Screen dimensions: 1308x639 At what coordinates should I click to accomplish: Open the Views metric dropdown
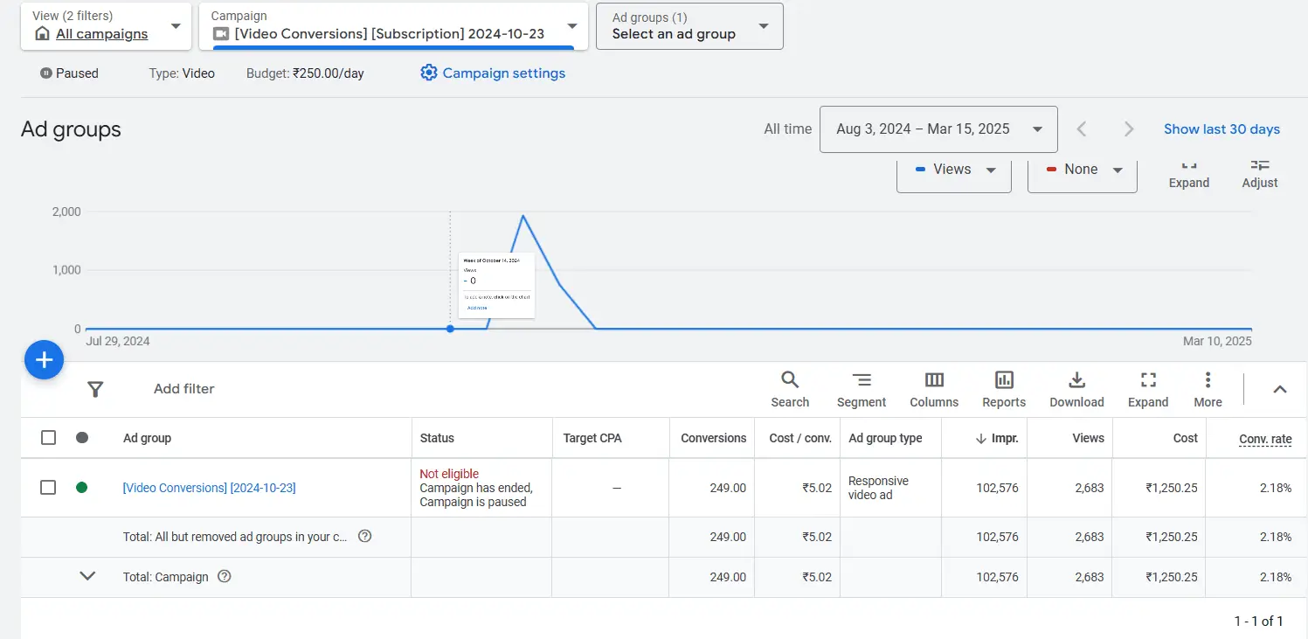[954, 170]
